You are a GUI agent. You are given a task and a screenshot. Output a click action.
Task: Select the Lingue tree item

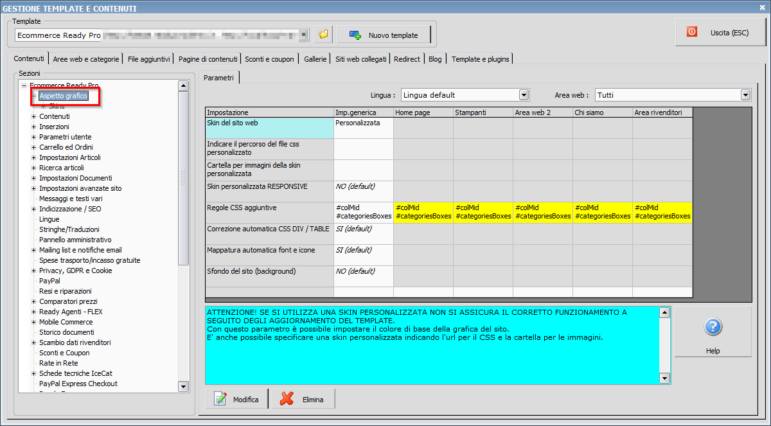click(49, 219)
